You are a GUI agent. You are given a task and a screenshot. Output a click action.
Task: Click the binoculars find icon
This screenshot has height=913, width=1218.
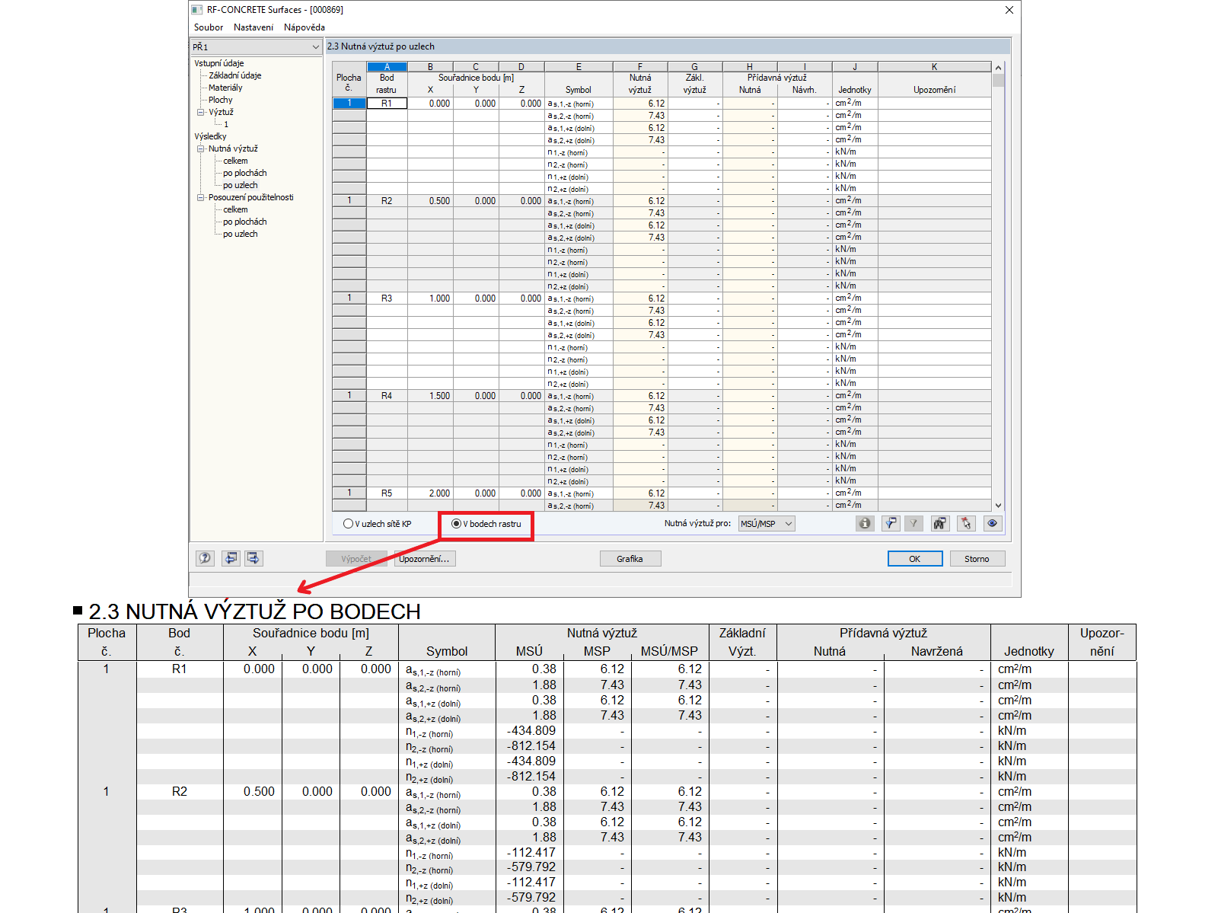coord(940,523)
